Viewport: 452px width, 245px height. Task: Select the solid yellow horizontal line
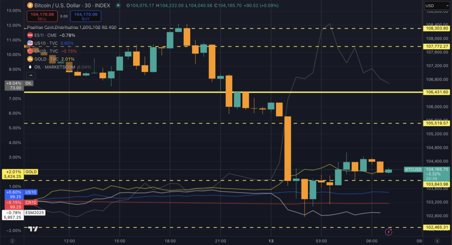[223, 92]
